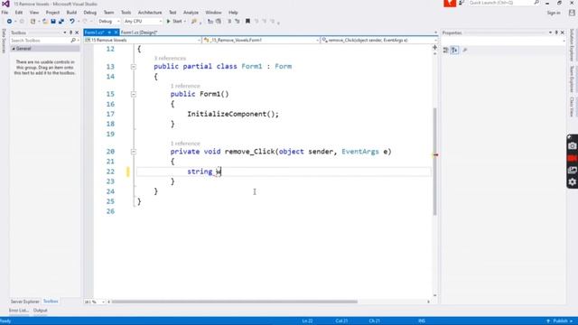Click the search magnifier in Toolbox
Screen dimensions: 578x325
point(73,40)
